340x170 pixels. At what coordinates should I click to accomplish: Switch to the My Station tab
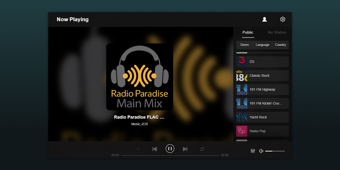click(277, 32)
